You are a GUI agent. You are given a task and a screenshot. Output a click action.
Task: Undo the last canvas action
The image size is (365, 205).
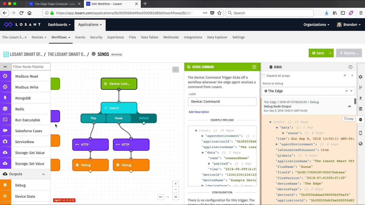click(161, 197)
